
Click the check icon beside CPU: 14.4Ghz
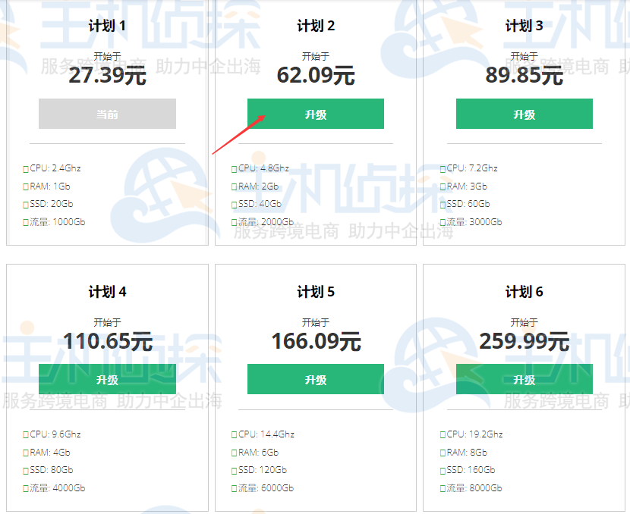(x=234, y=434)
